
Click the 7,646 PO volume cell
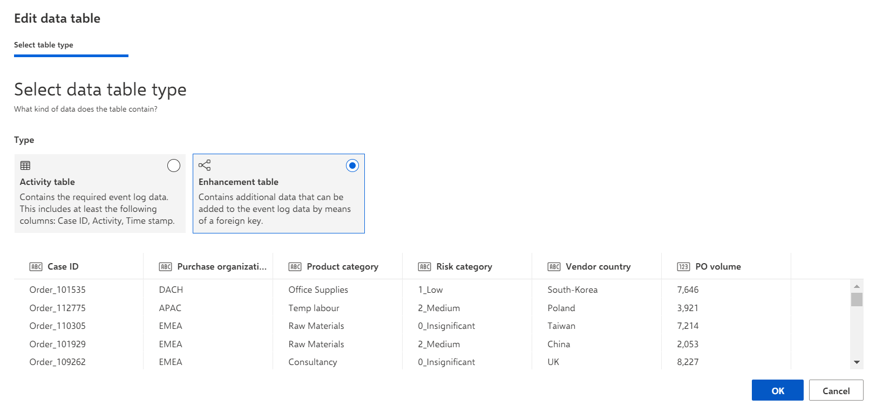(x=688, y=290)
